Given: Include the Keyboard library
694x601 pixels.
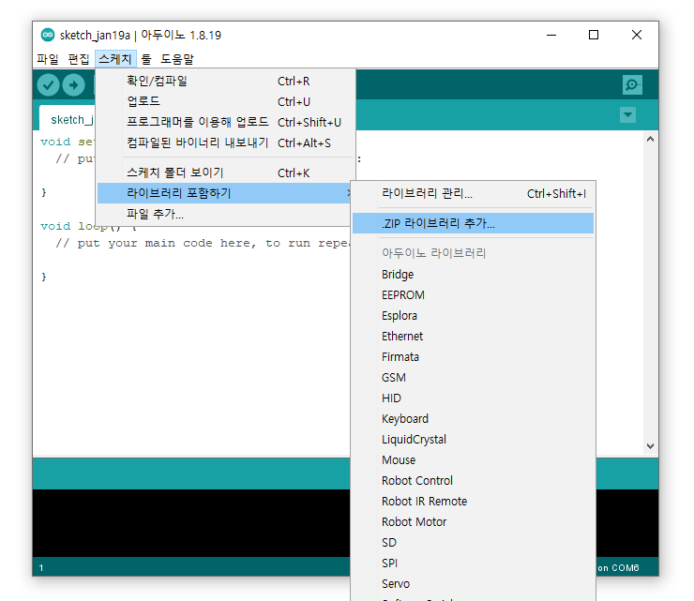Looking at the screenshot, I should 474,419.
